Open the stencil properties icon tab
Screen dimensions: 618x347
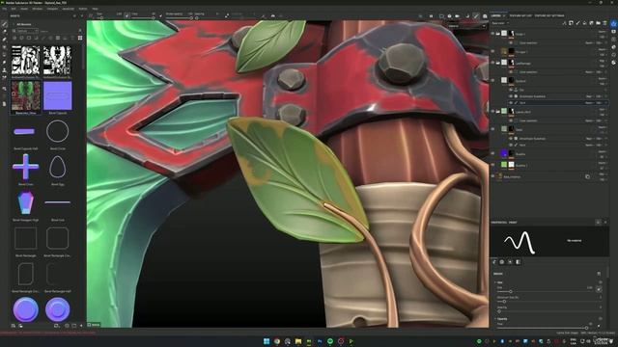510,262
